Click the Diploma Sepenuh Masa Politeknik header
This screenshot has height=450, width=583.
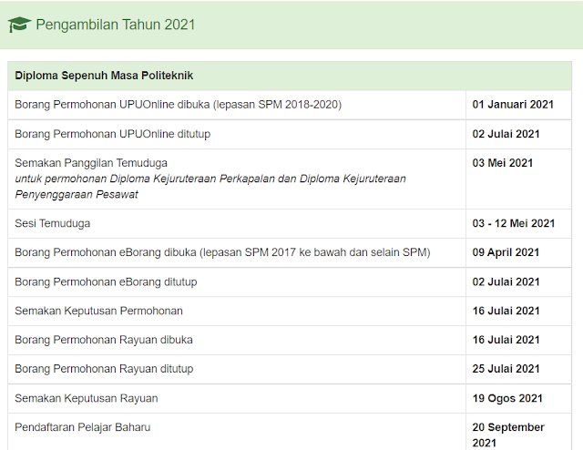click(x=104, y=76)
